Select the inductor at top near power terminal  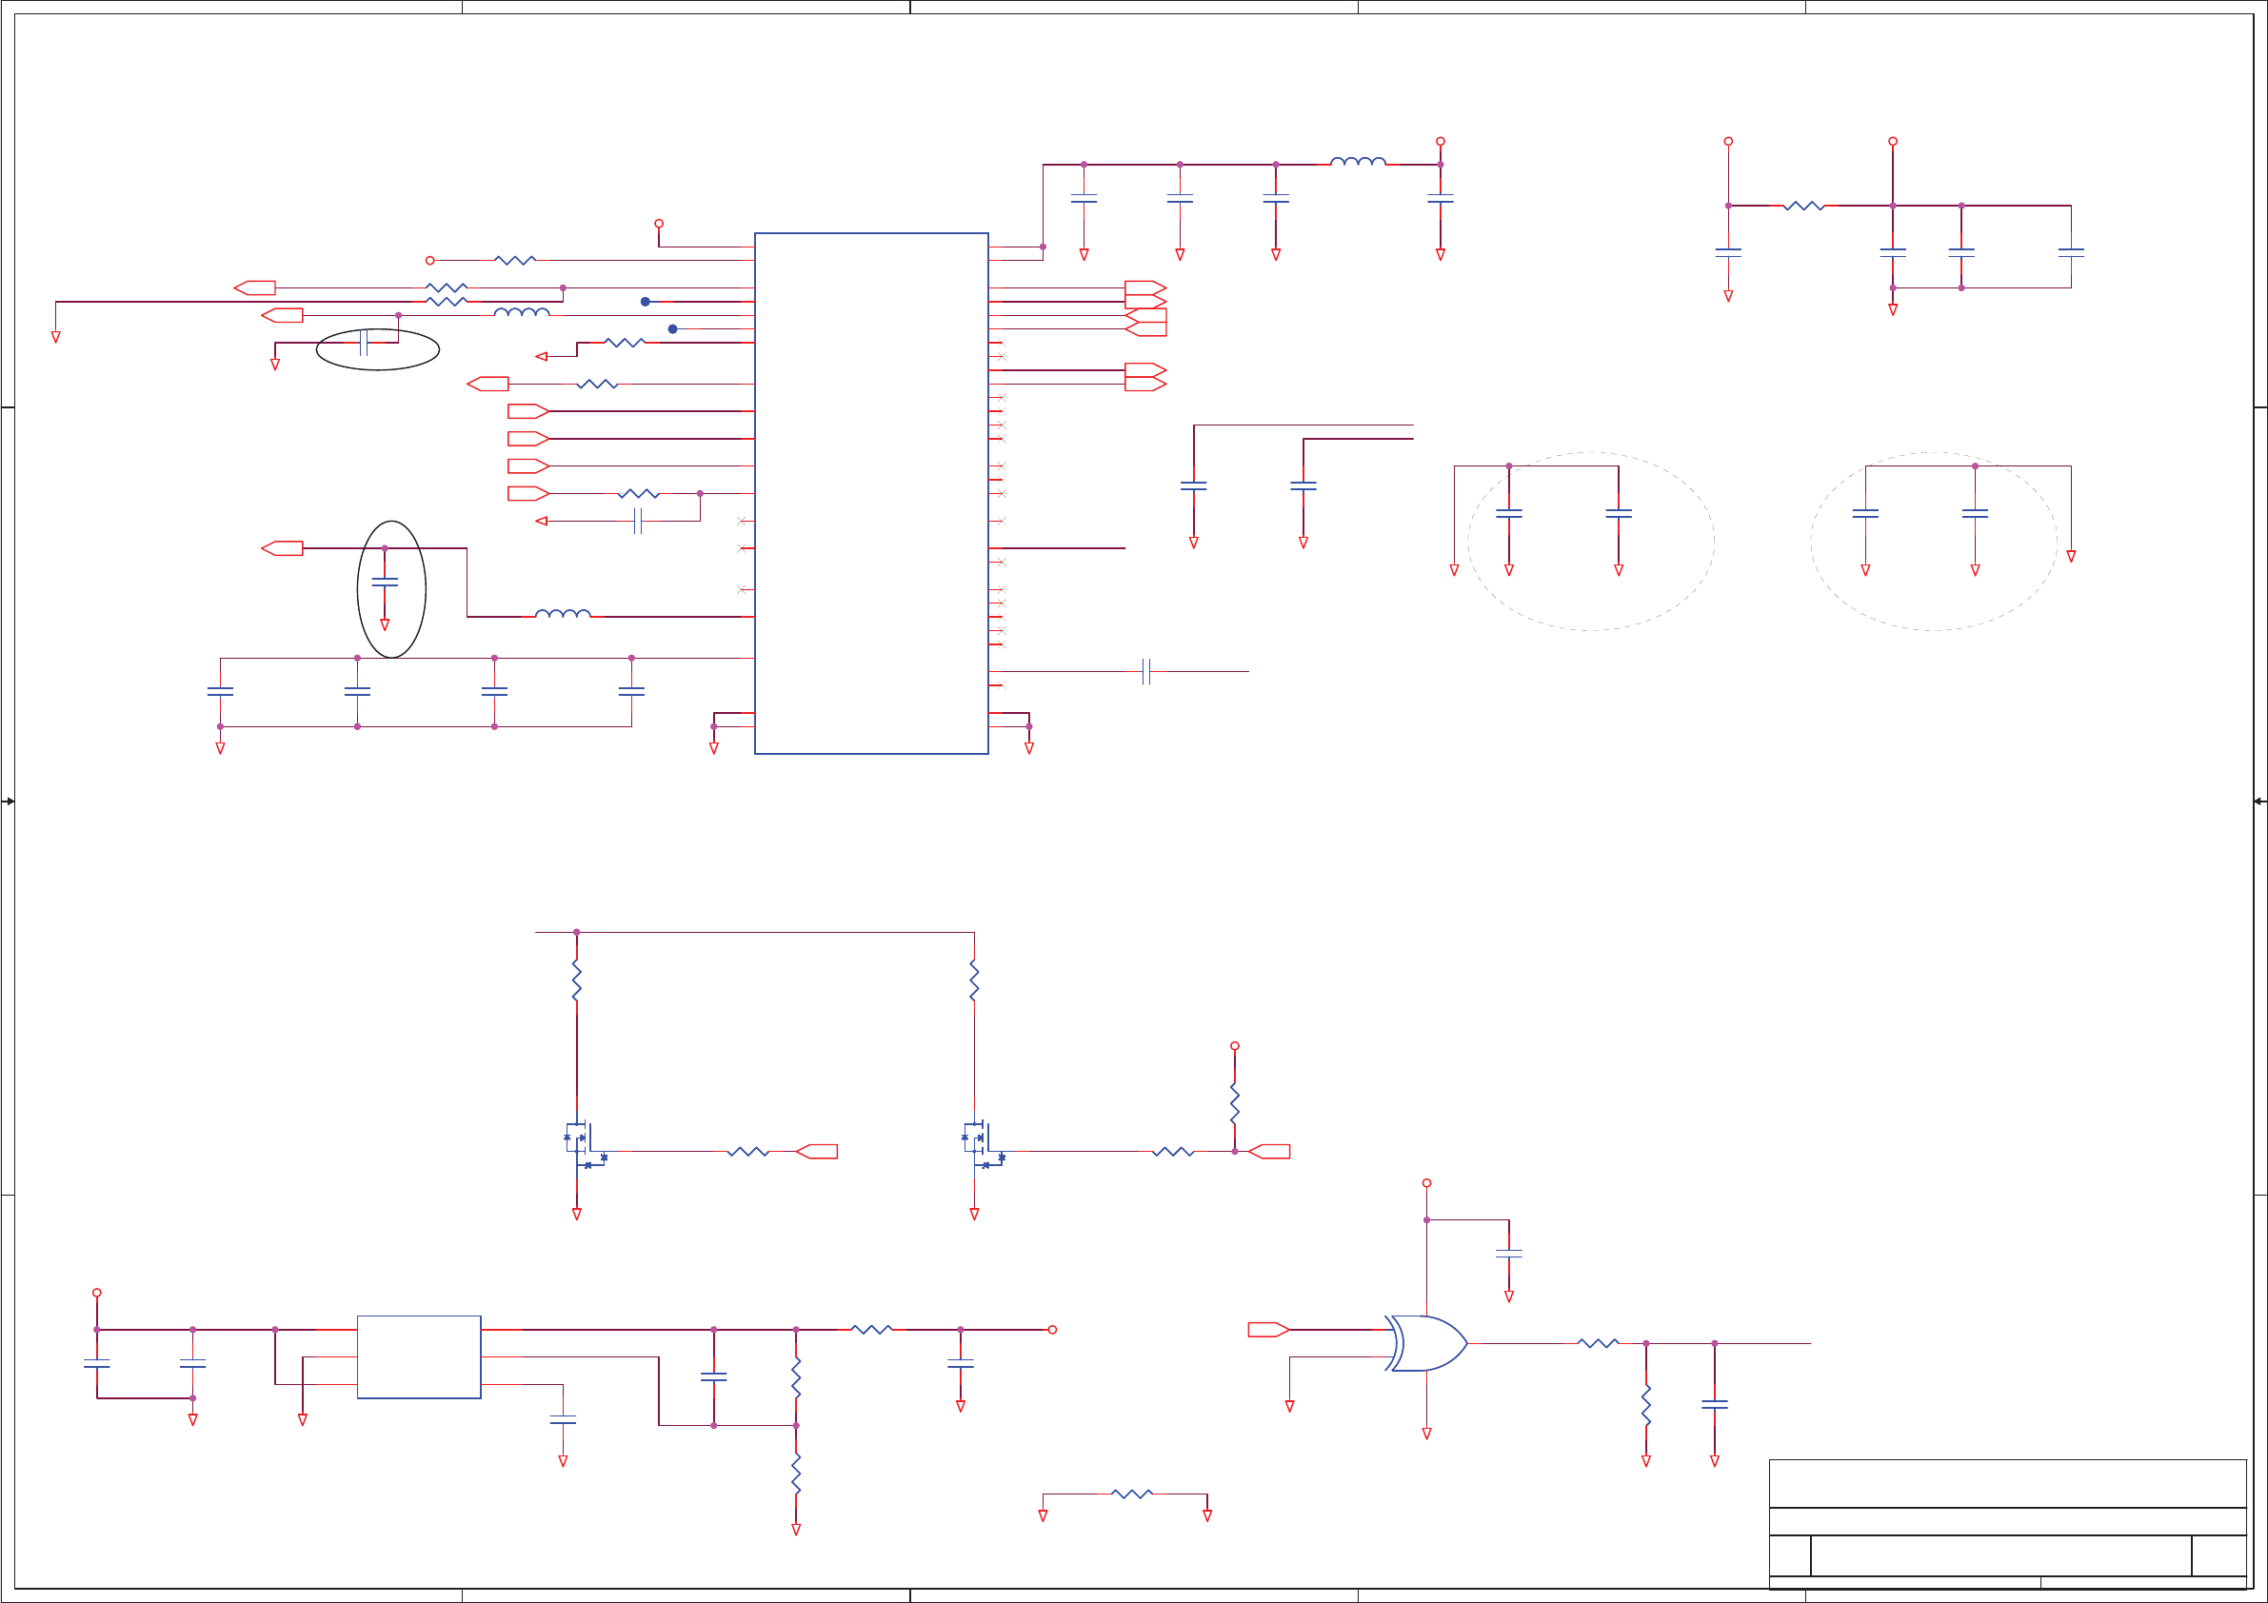[1359, 162]
